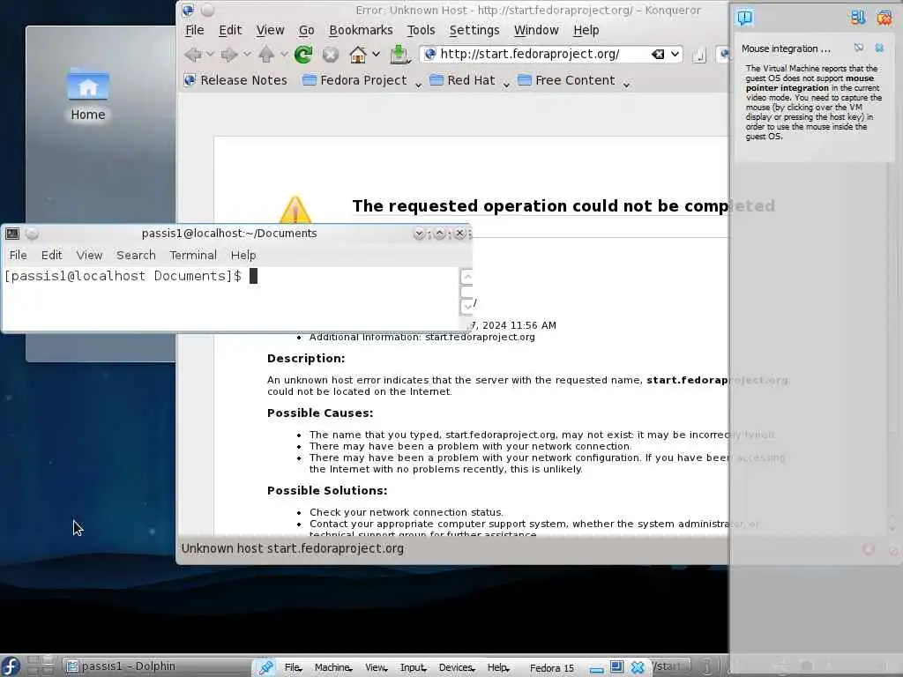Open Konqueror's Window menu
This screenshot has height=677, width=903.
click(536, 30)
